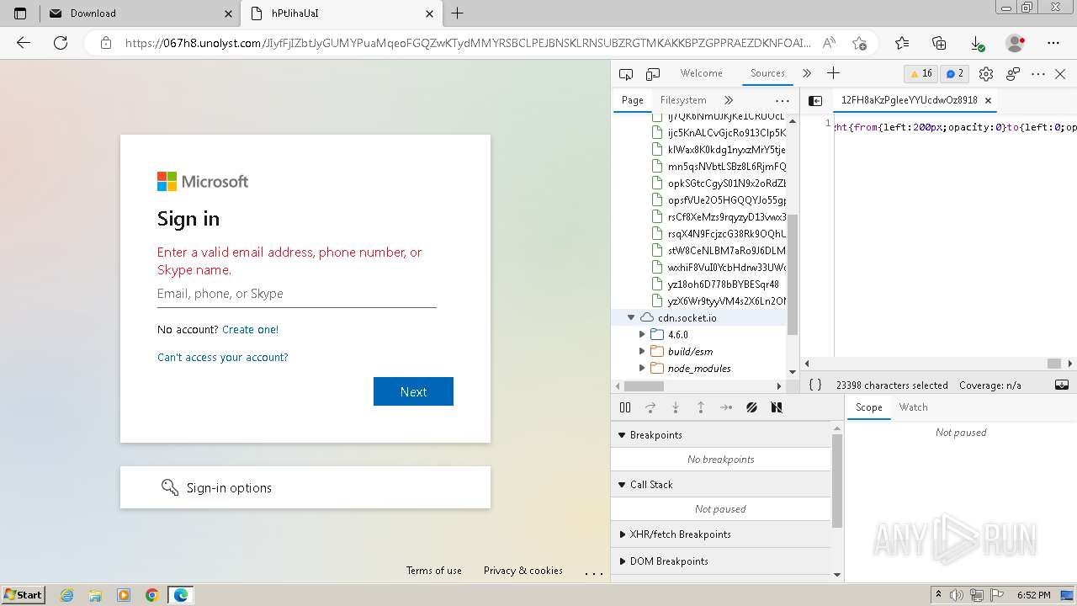The height and width of the screenshot is (606, 1077).
Task: Close the open source file tab
Action: click(988, 100)
